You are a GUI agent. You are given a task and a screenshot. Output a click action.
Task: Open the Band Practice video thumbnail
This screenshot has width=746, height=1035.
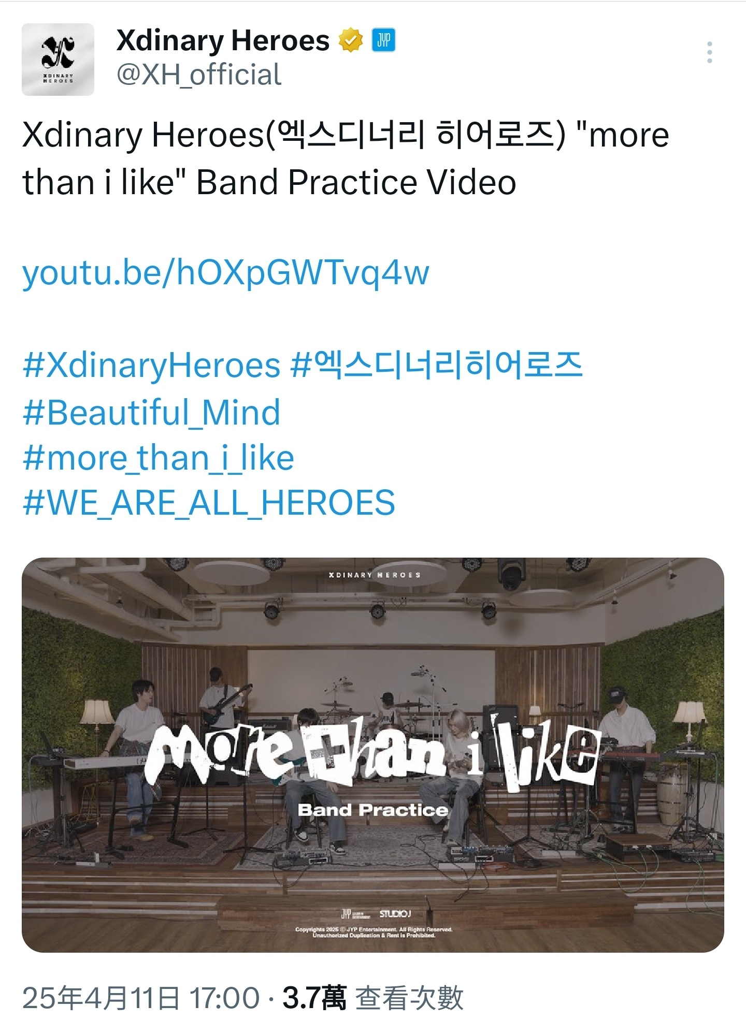[x=373, y=755]
